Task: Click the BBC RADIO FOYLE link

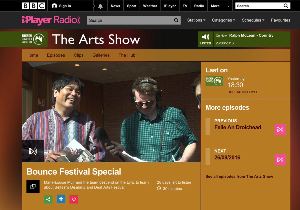Action: point(243,92)
